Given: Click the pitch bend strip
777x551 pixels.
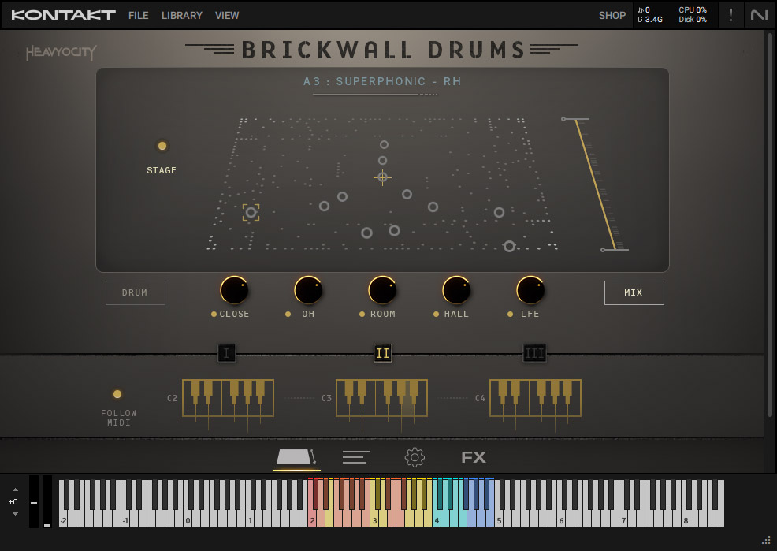Looking at the screenshot, I should coord(34,501).
